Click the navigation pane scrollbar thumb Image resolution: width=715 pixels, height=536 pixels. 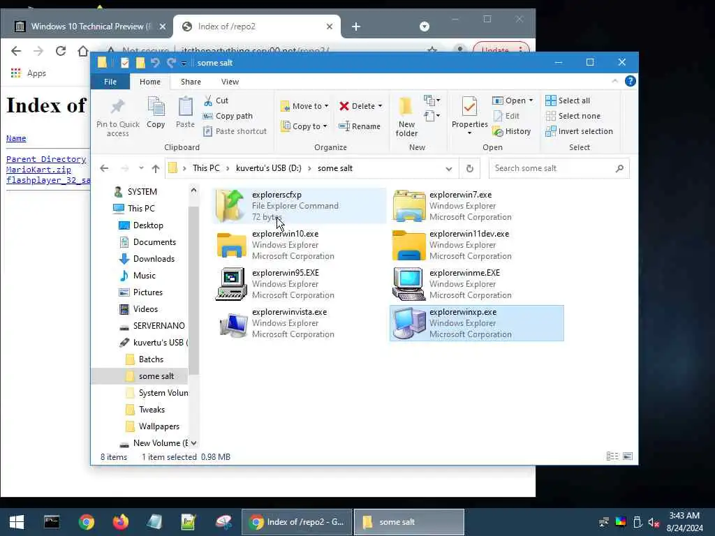click(x=193, y=290)
